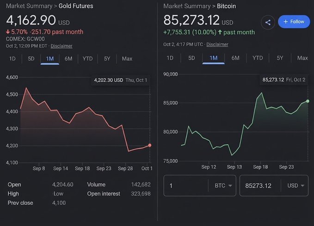Click the 4,202.30 USD tooltip on Gold chart
The height and width of the screenshot is (226, 314).
(x=121, y=80)
